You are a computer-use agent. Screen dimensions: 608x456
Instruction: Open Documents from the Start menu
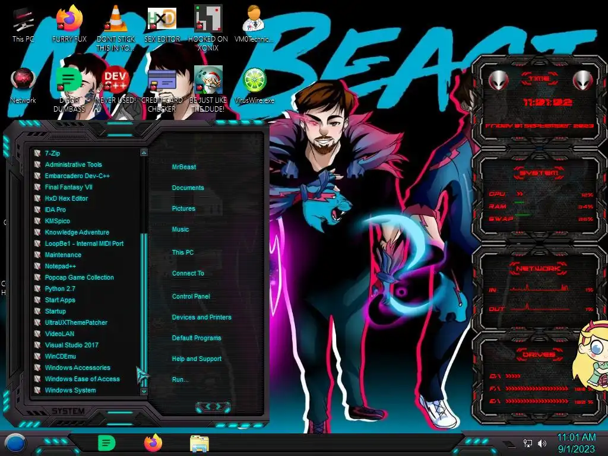188,188
